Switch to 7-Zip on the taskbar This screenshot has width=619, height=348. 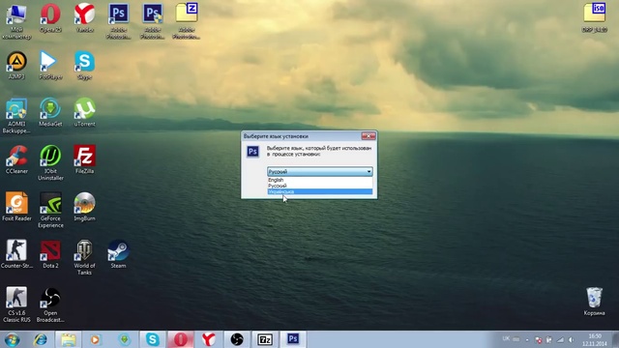pos(265,339)
